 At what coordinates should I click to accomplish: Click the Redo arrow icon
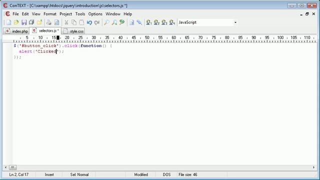coord(97,22)
